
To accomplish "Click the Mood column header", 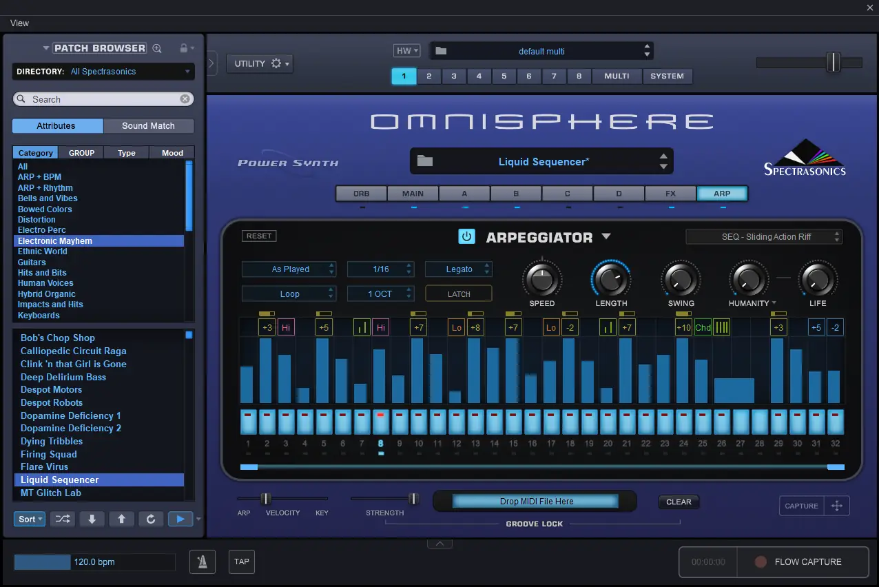I will [x=172, y=153].
